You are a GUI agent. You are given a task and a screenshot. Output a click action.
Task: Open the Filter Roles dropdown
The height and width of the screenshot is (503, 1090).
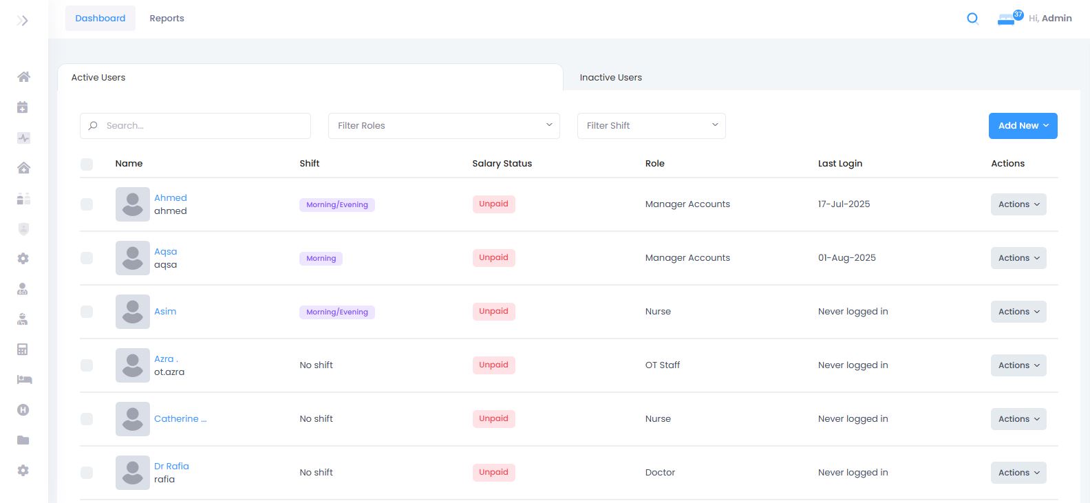(444, 126)
